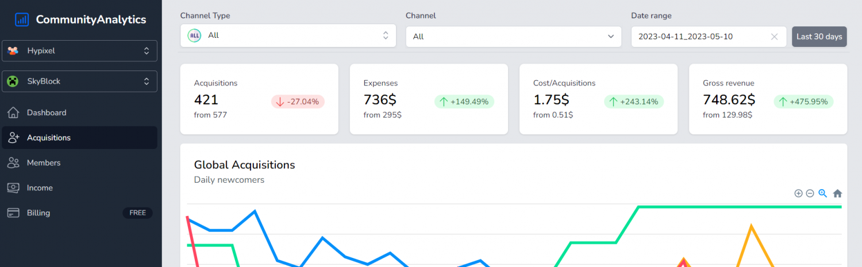Viewport: 862px width, 267px height.
Task: Select Acquisitions in the sidebar
Action: pyautogui.click(x=79, y=138)
